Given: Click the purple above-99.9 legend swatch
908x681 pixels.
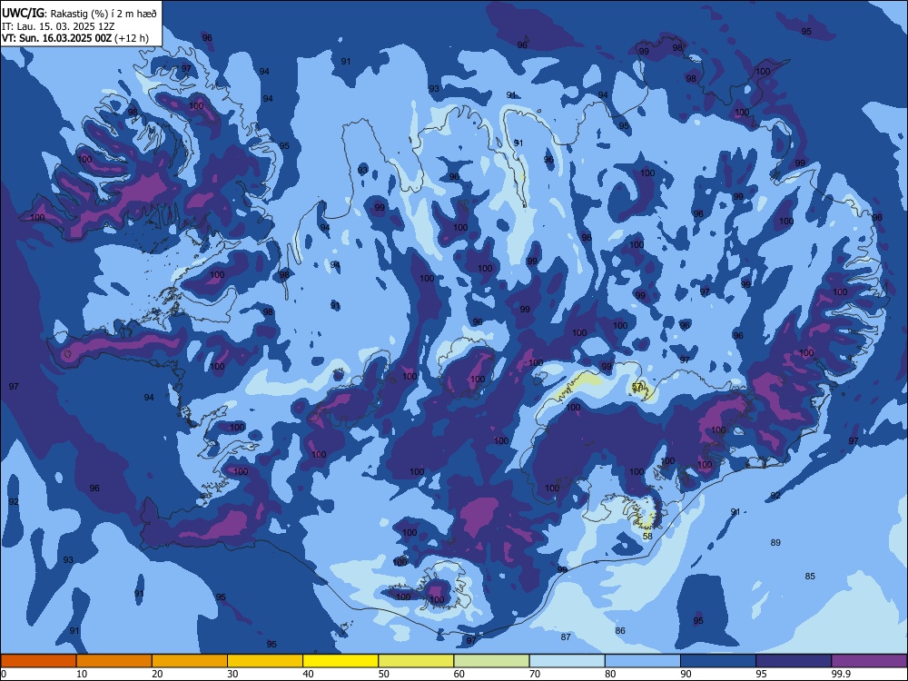Looking at the screenshot, I should pos(869,661).
